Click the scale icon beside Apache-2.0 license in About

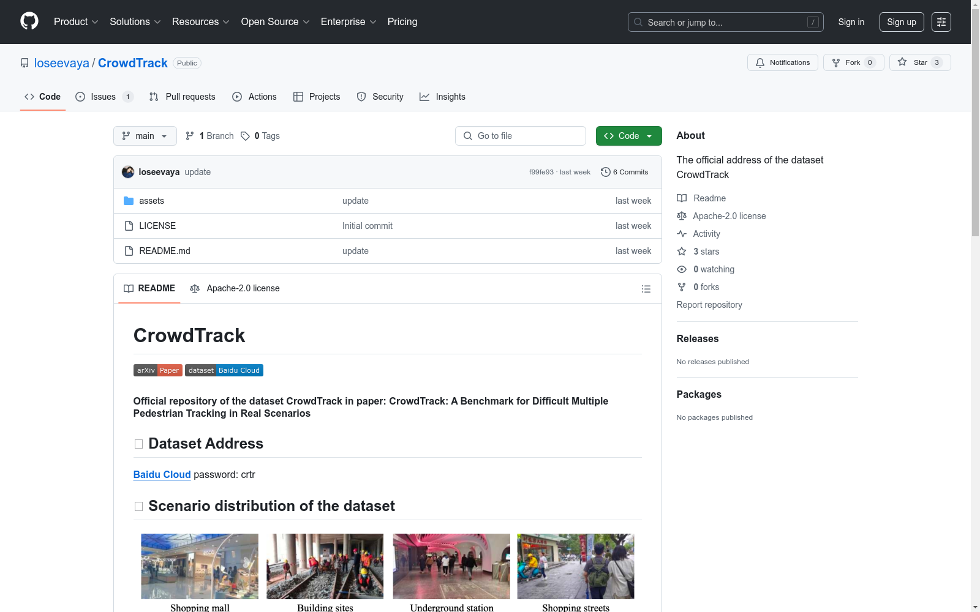(682, 216)
